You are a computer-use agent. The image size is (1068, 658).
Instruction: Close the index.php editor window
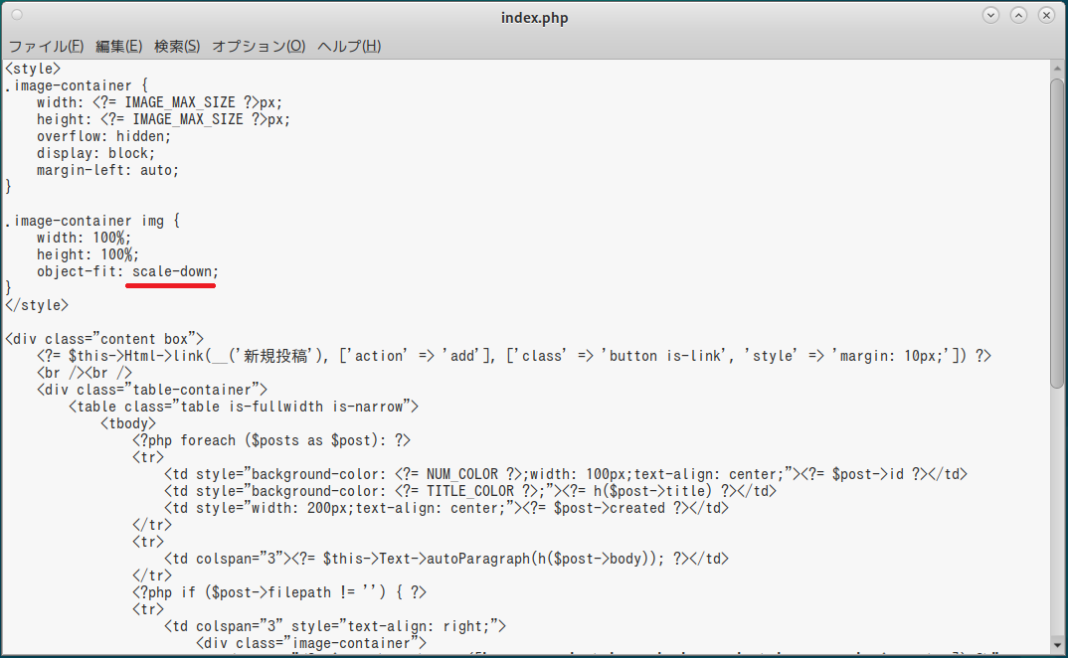[1046, 16]
